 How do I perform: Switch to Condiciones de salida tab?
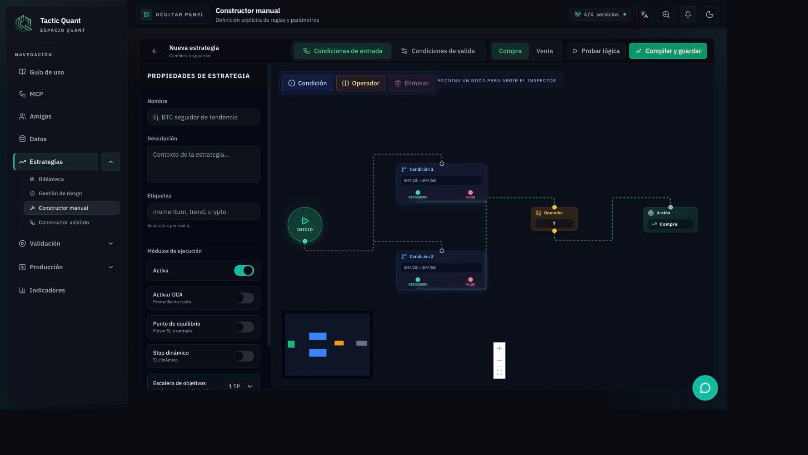pos(438,51)
